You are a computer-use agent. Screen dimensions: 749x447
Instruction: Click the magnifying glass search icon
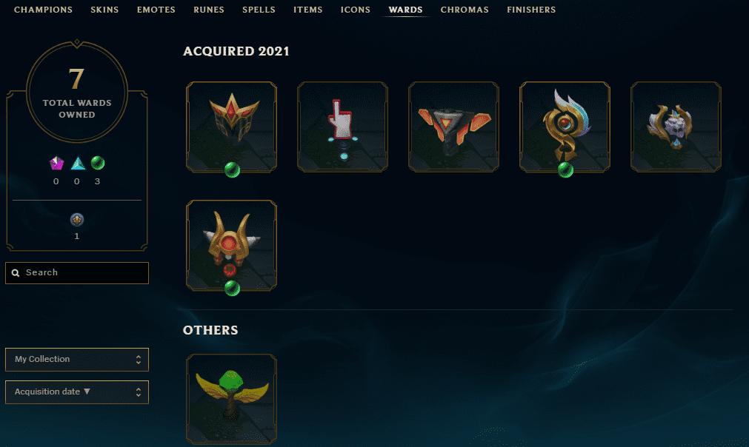pos(16,273)
